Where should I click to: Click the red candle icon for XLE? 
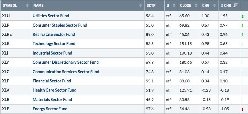coord(242,109)
